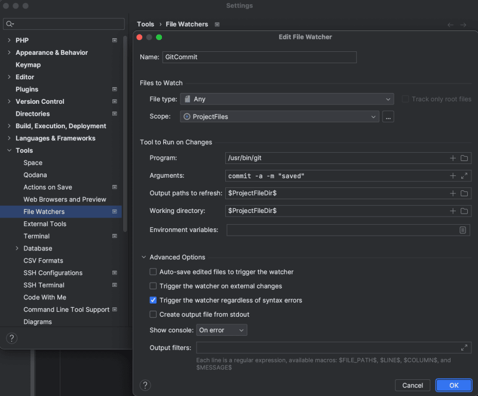Click project-level icon next to PHP

115,40
